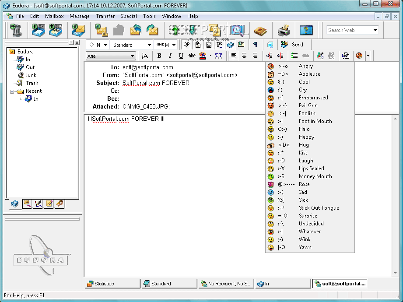Click the Check Mail toolbar icon
The image size is (403, 302).
click(x=78, y=30)
